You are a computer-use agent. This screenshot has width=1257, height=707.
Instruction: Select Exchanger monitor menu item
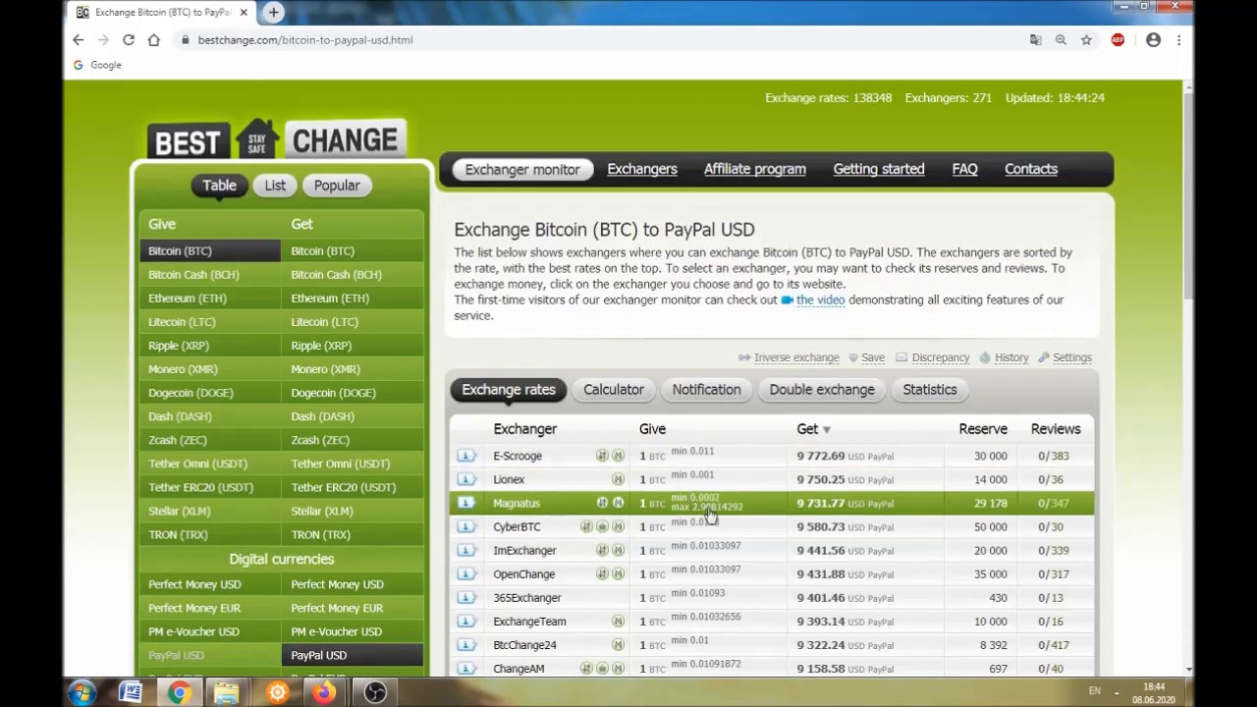coord(522,169)
